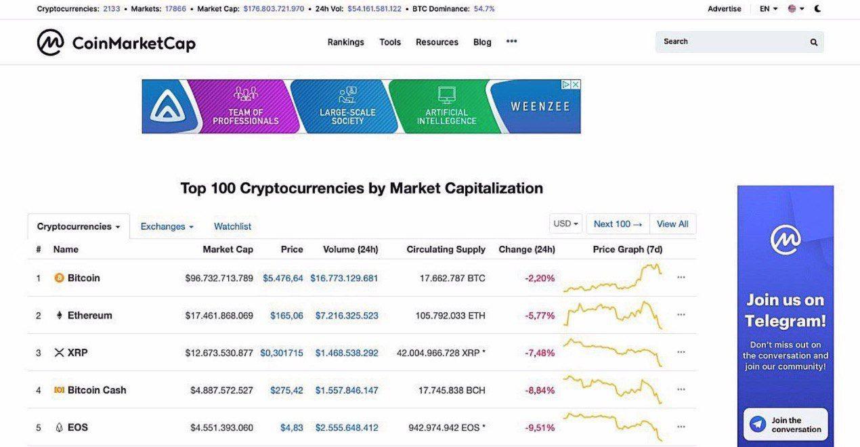Open the Rankings menu
Screen dimensions: 860x447
point(345,42)
